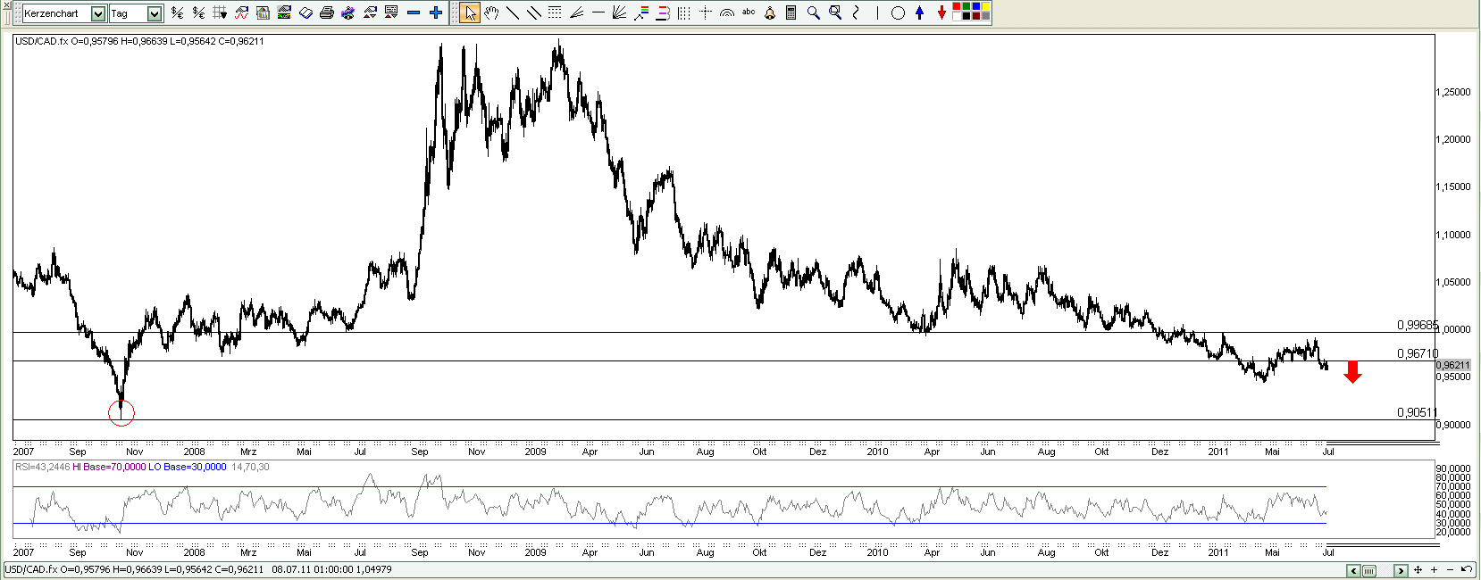Select the zoom rectangle magnifier tool
The width and height of the screenshot is (1481, 580).
[835, 12]
